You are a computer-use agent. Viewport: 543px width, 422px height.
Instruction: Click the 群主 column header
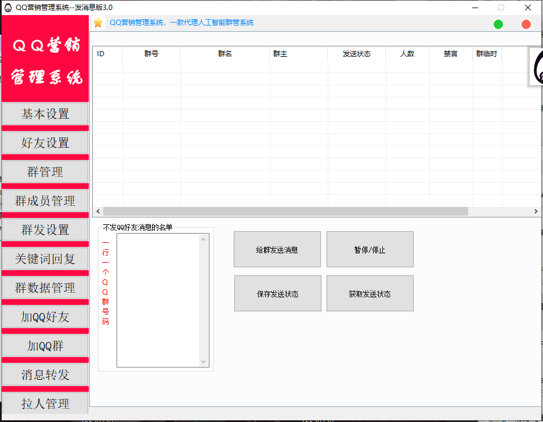(299, 53)
